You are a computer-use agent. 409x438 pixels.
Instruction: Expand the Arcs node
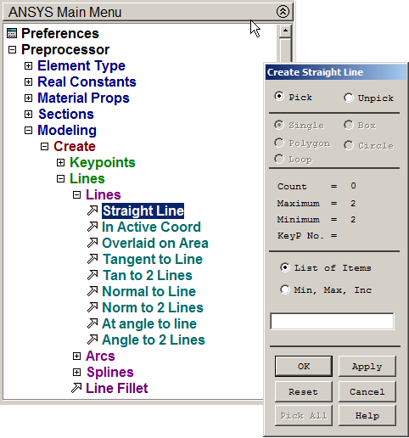76,357
